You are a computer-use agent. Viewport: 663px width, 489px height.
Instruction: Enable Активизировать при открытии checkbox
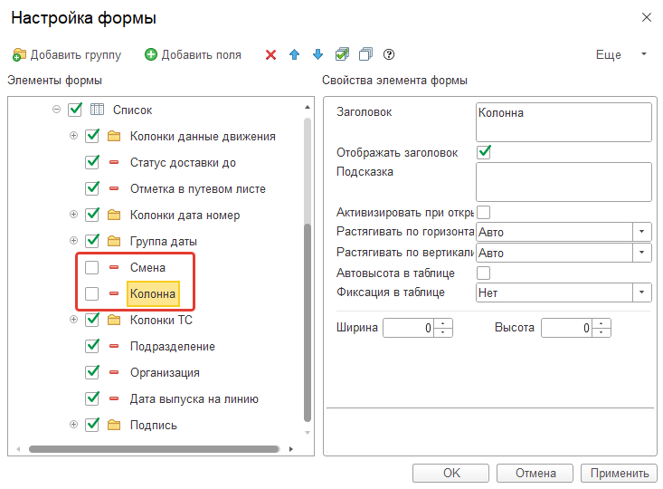point(483,212)
